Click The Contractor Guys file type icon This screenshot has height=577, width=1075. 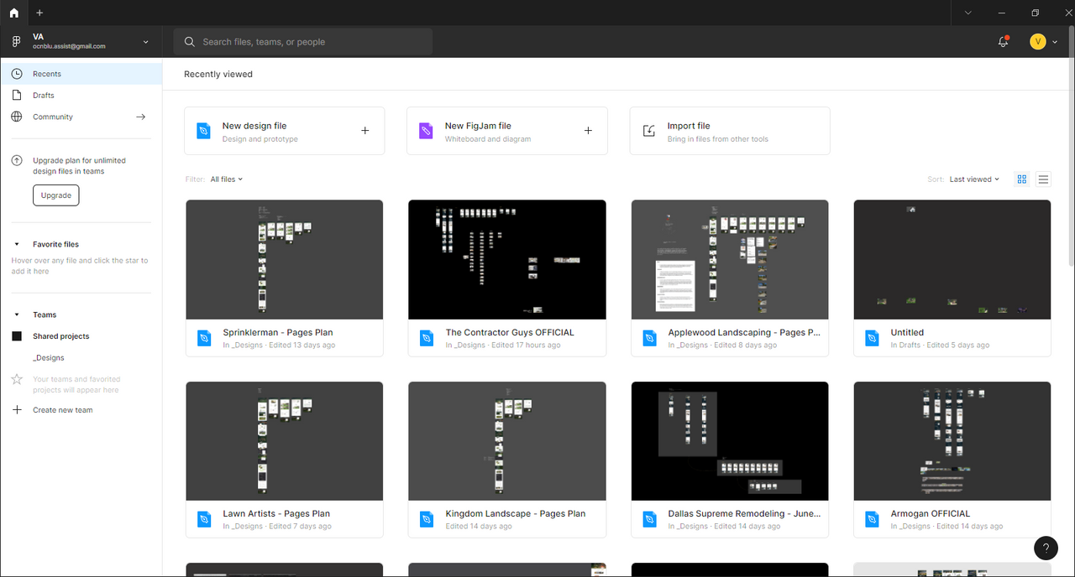tap(427, 338)
